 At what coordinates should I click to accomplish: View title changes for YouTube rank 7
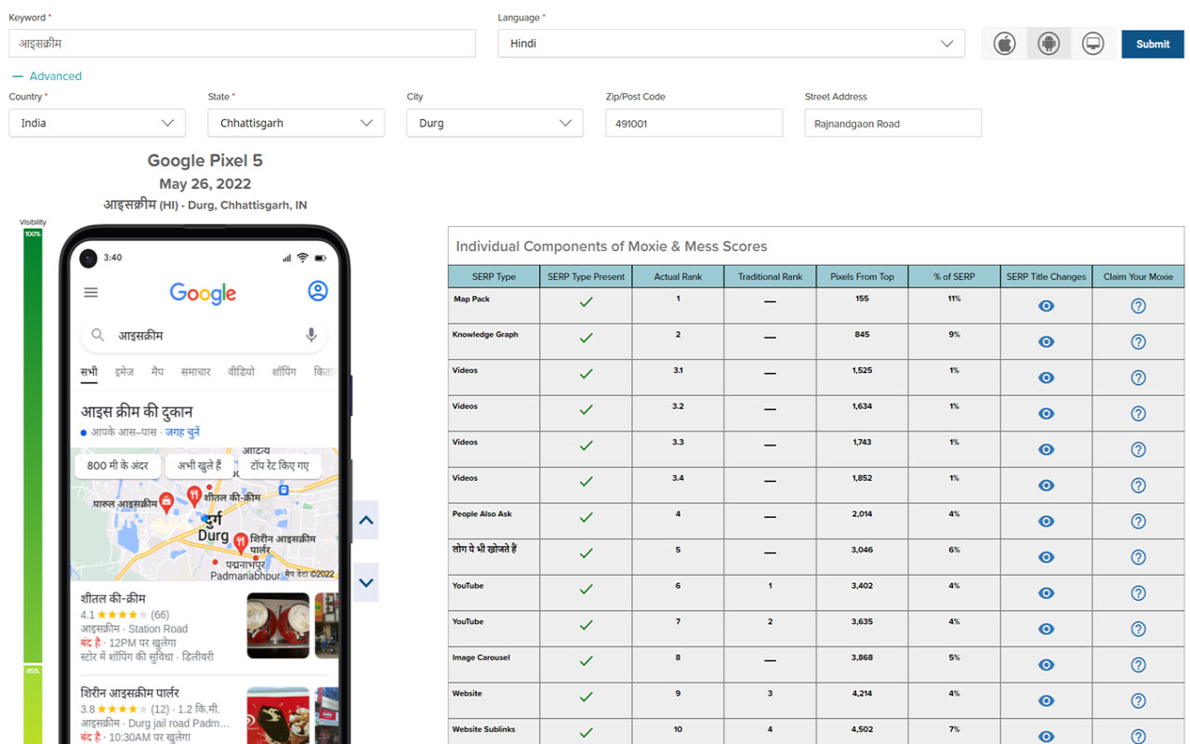[x=1046, y=629]
